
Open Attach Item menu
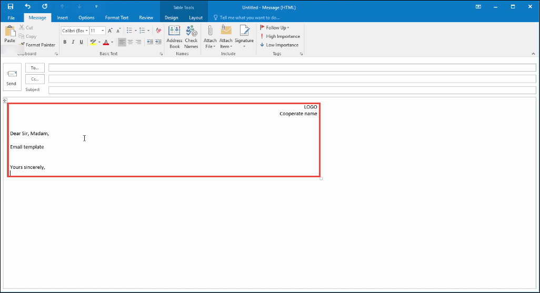coord(226,37)
